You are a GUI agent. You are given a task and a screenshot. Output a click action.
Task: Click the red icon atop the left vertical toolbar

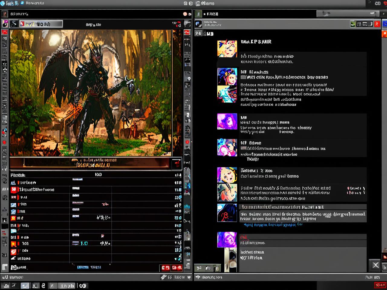pos(5,32)
